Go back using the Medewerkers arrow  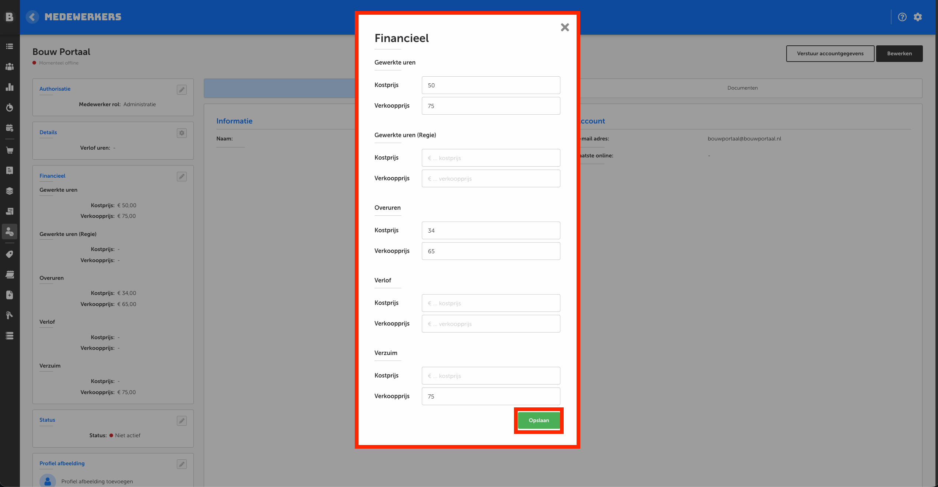(x=32, y=17)
